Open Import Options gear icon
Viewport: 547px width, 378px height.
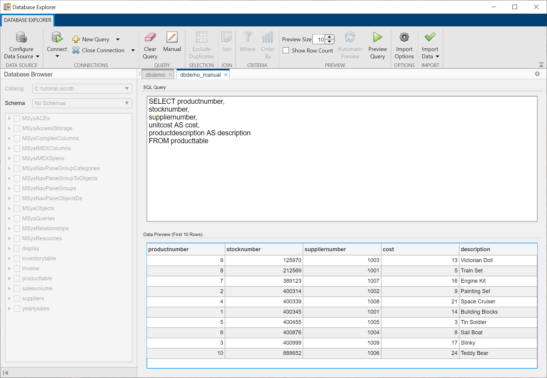pyautogui.click(x=404, y=38)
